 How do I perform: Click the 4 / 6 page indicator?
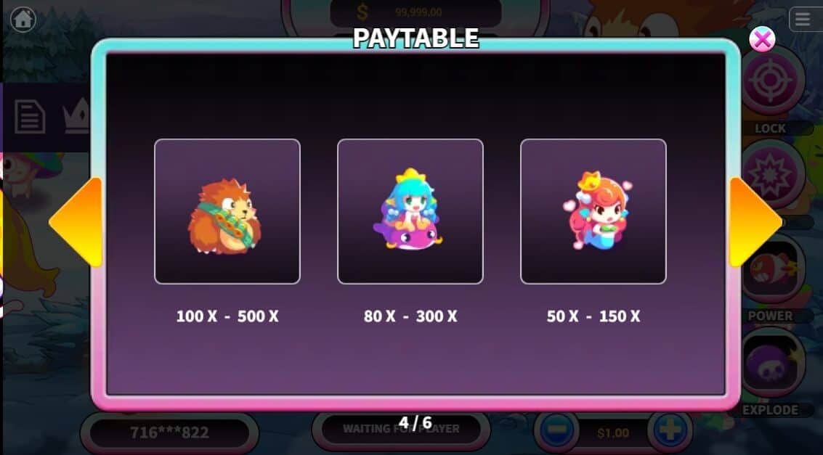point(415,422)
